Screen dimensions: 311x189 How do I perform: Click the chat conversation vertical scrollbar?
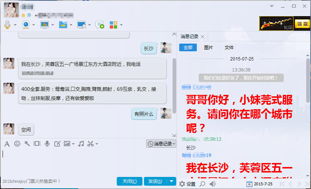[174, 86]
